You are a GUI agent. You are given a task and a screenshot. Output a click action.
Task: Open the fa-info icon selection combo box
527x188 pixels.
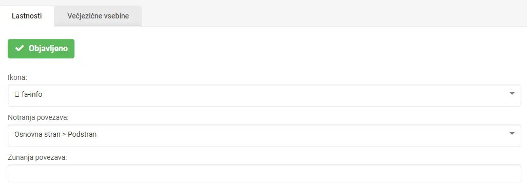[265, 95]
